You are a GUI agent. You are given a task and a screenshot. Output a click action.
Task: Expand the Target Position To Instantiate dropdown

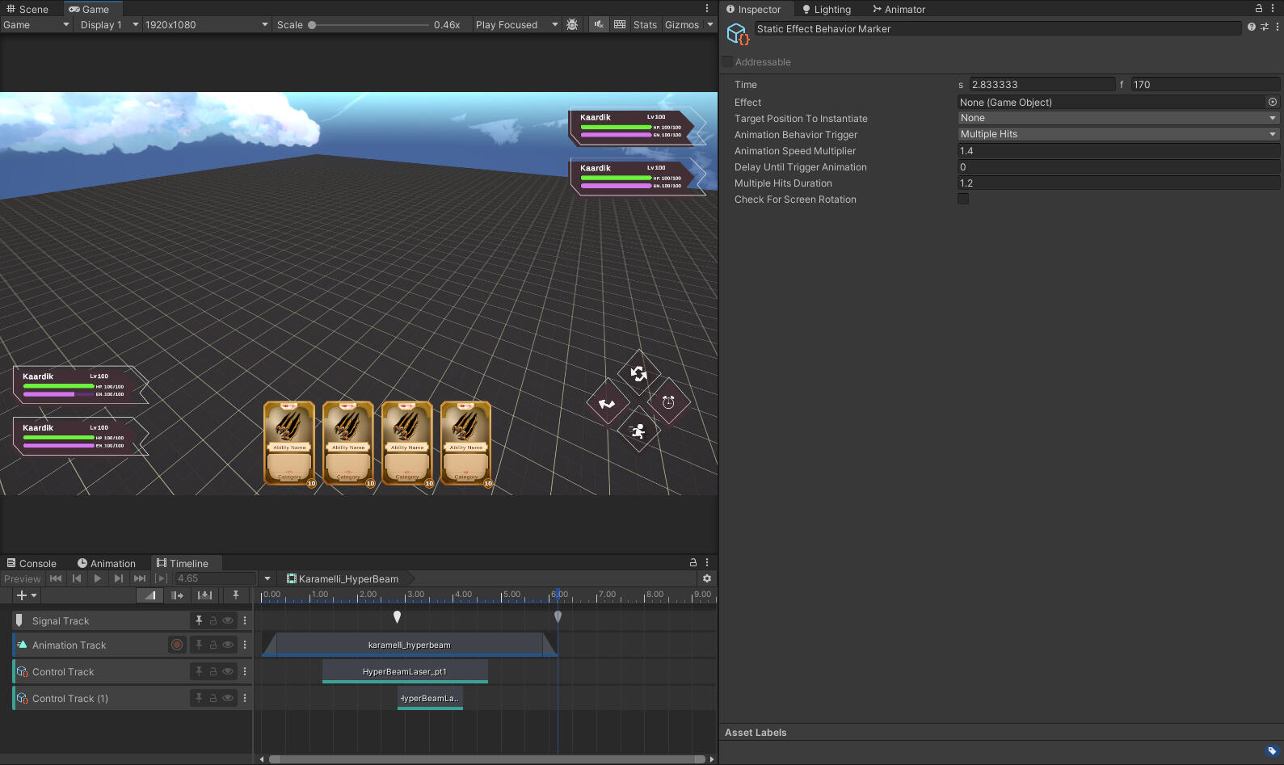click(1118, 118)
